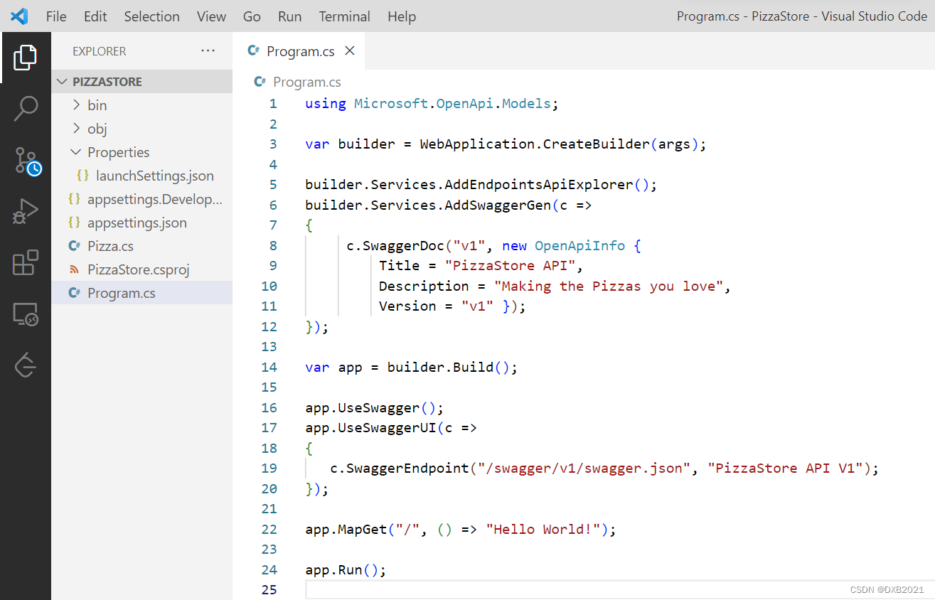Open the File menu

[x=56, y=16]
